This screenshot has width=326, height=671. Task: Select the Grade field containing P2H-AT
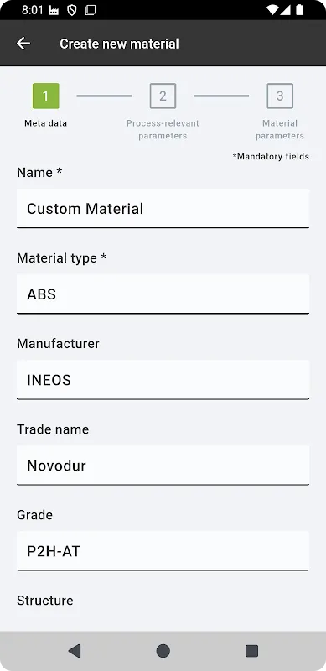163,551
